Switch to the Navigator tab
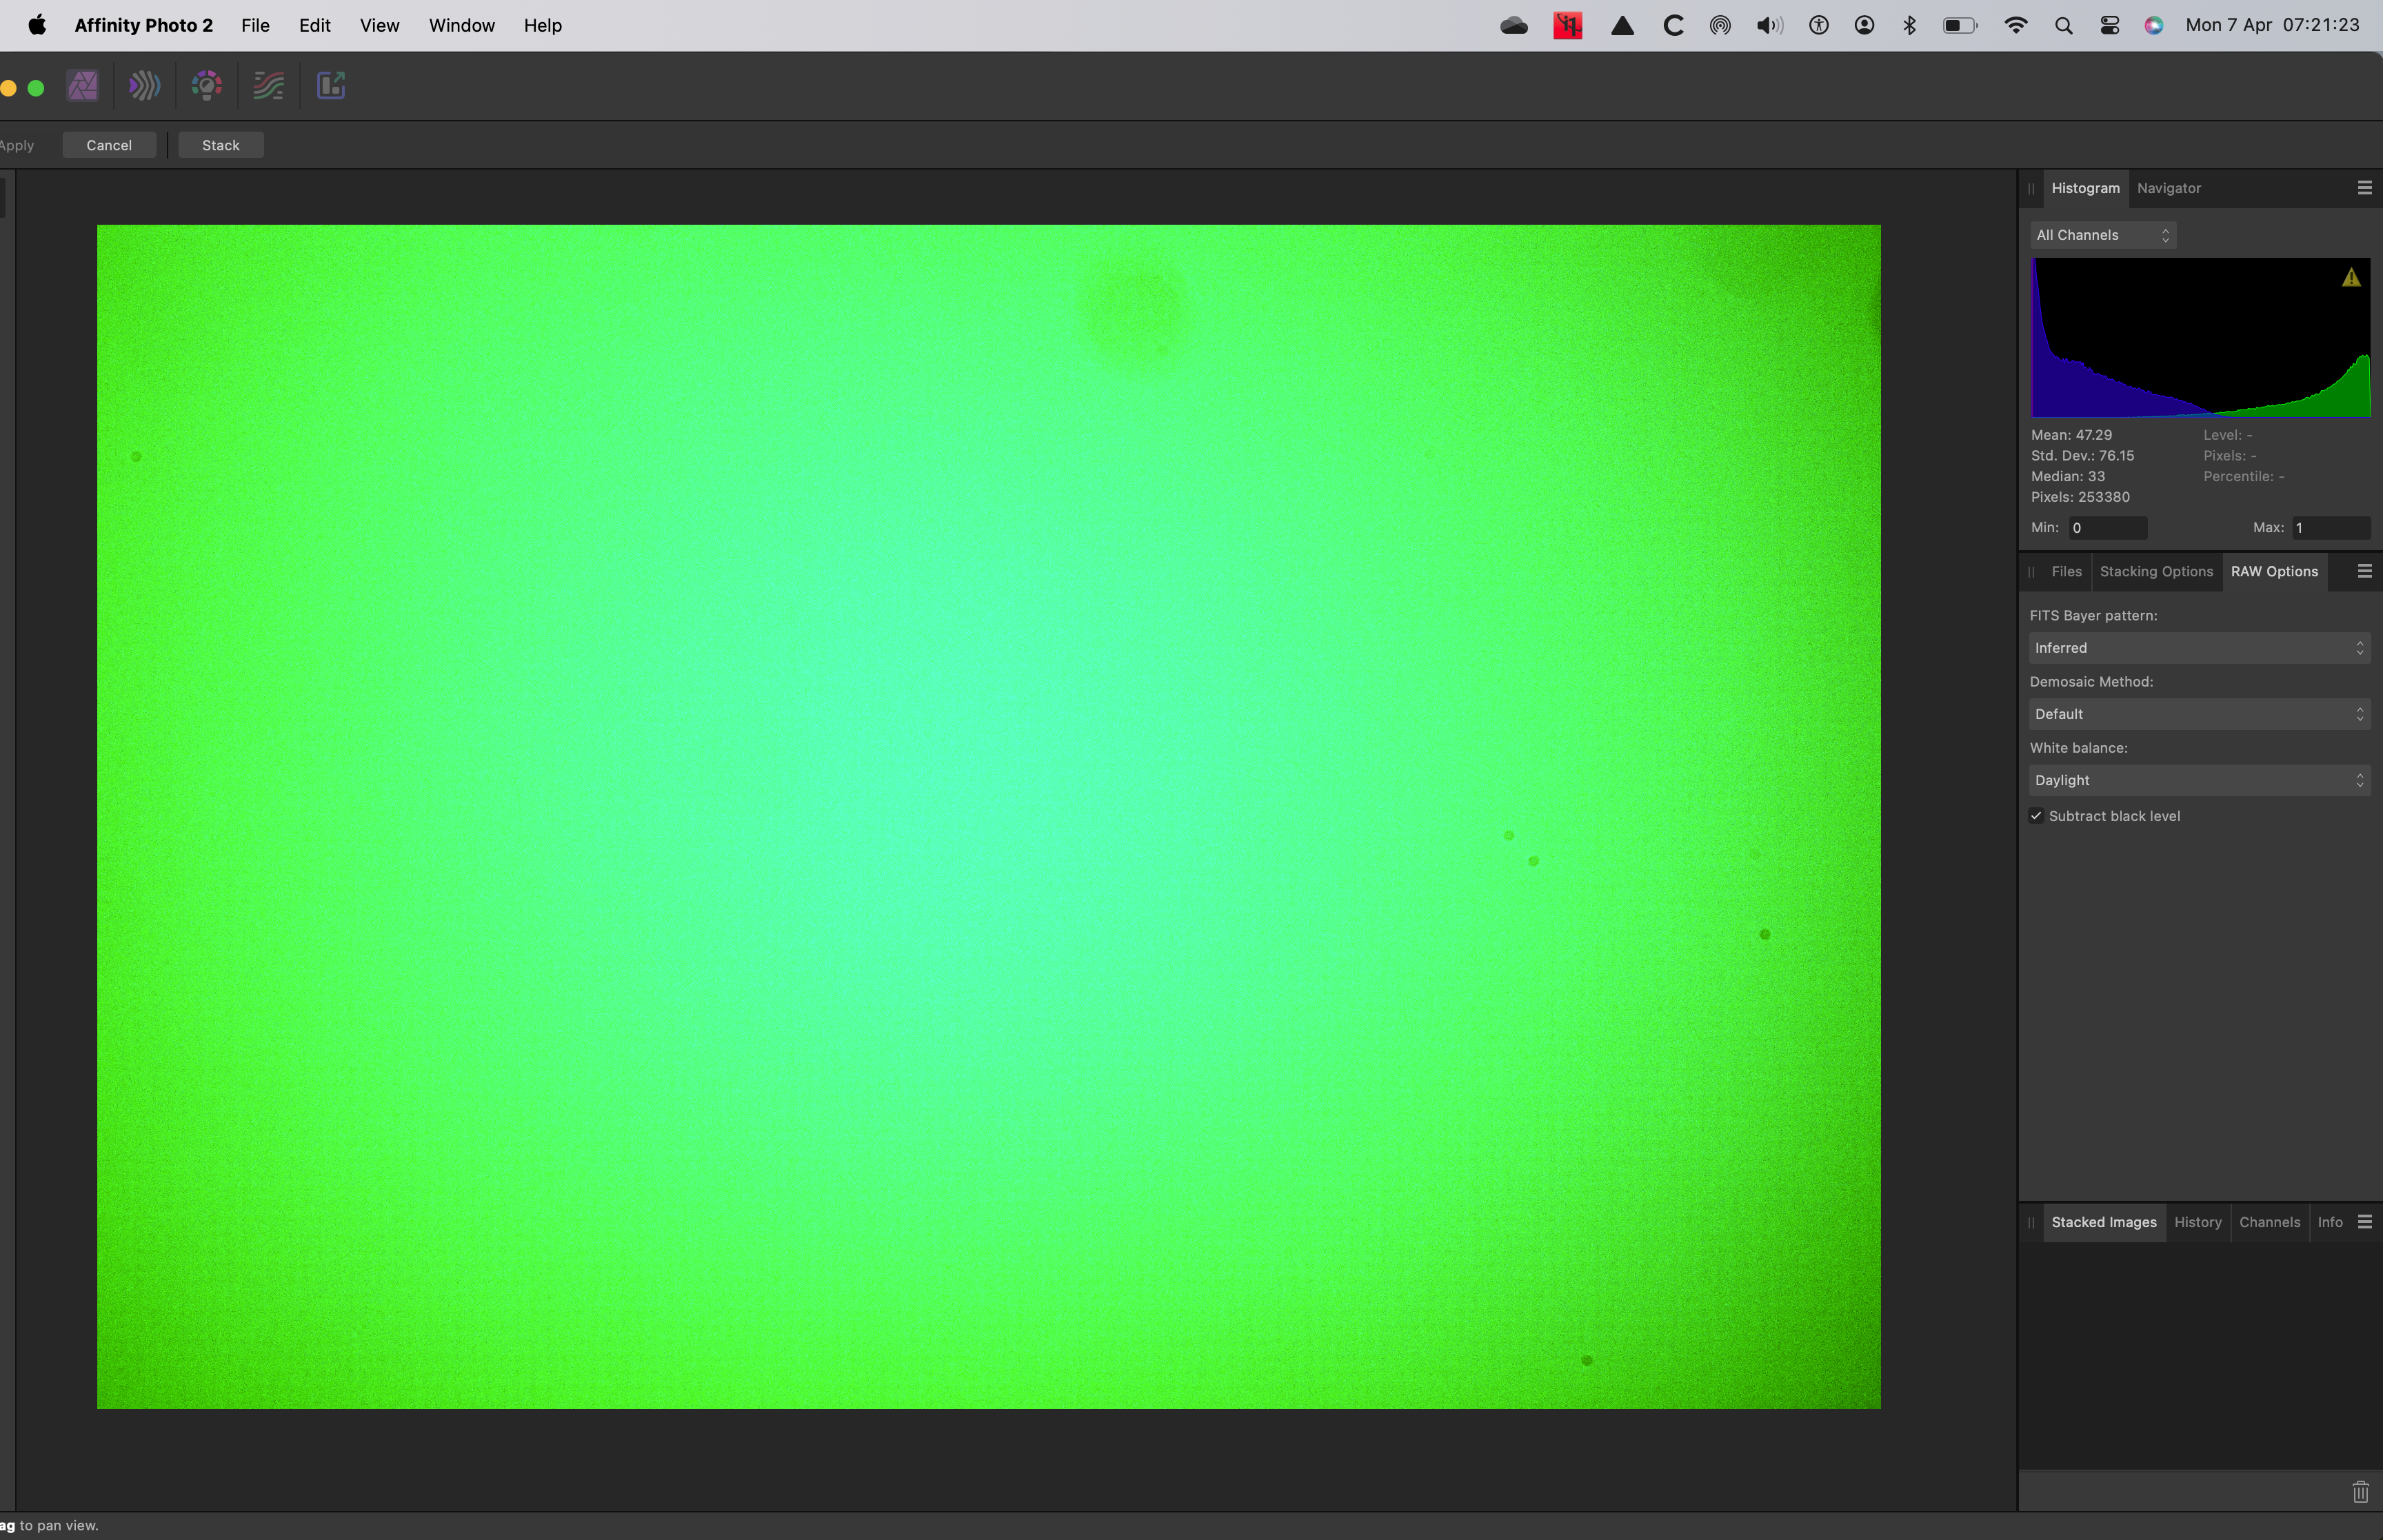This screenshot has width=2383, height=1540. pos(2168,188)
